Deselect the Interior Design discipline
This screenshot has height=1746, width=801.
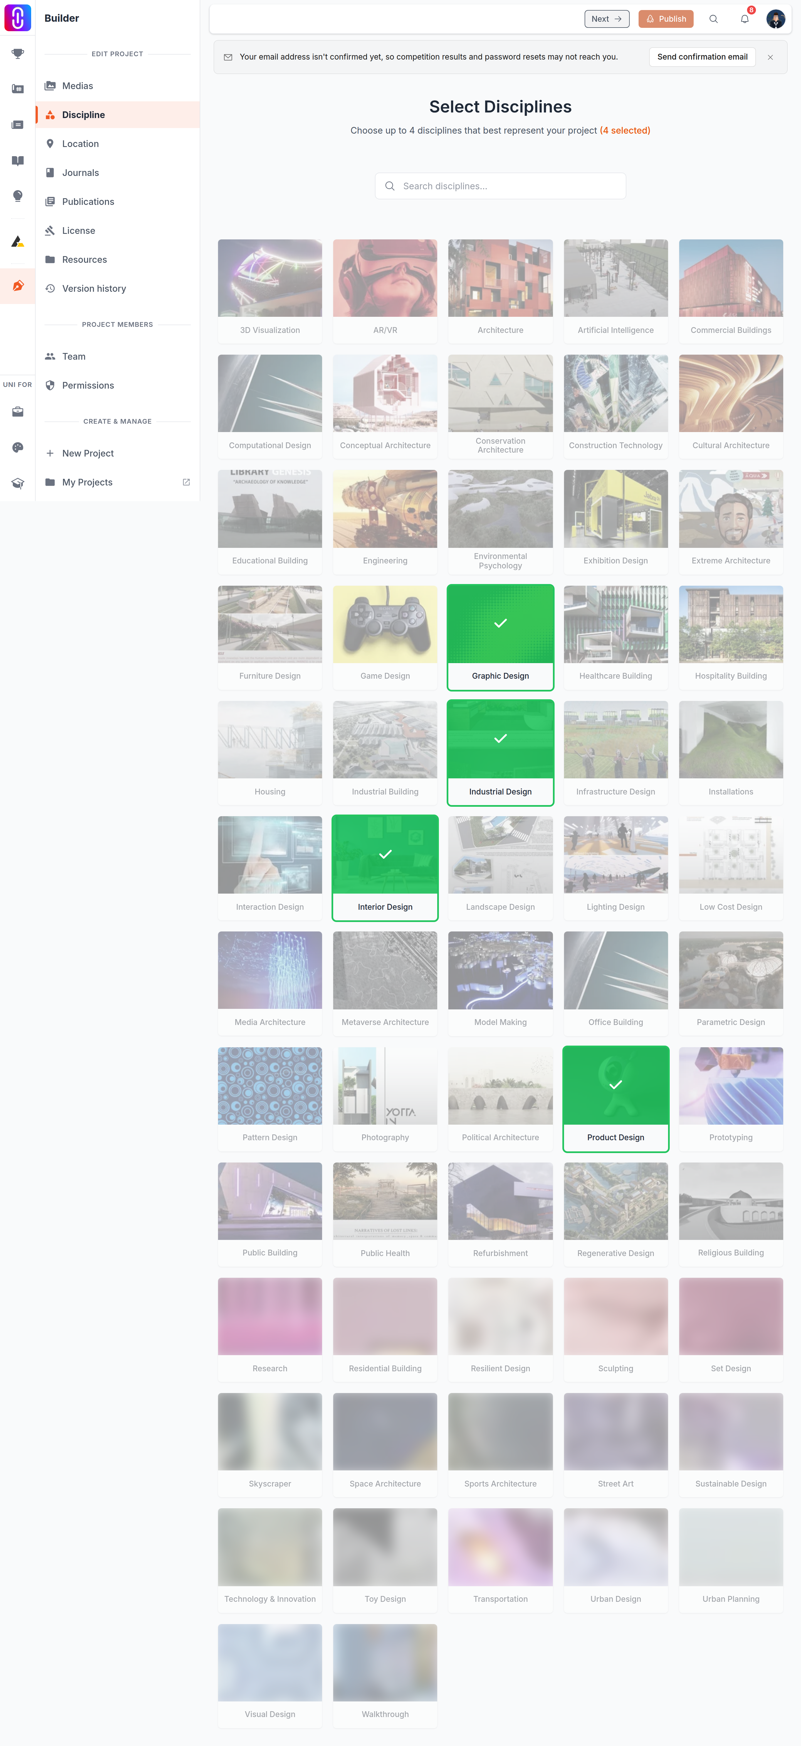pyautogui.click(x=385, y=868)
